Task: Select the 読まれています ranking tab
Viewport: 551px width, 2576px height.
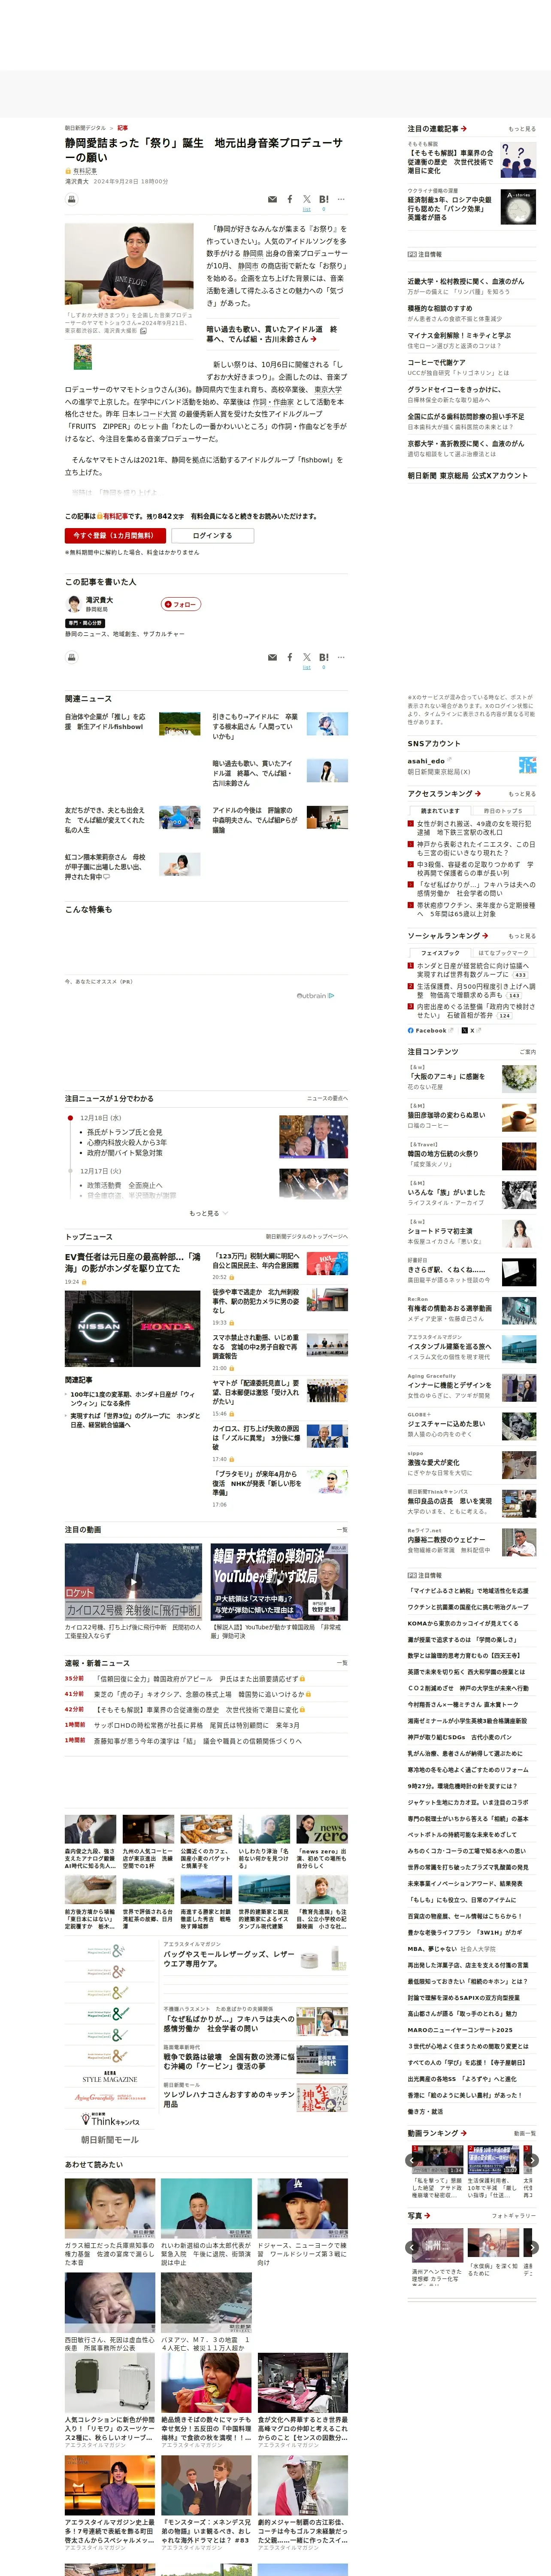Action: coord(440,811)
